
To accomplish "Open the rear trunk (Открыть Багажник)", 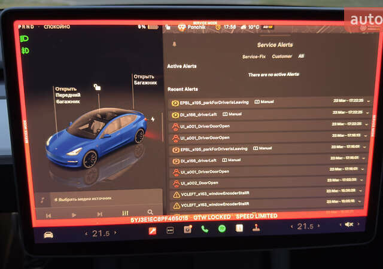I will click(x=145, y=80).
